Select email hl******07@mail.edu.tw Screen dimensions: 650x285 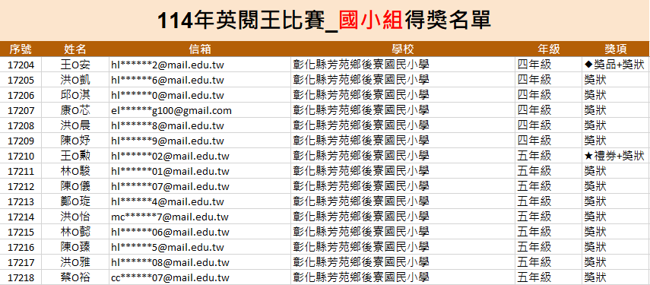point(170,187)
